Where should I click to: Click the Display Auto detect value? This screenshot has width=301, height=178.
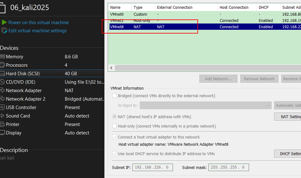pos(77,133)
